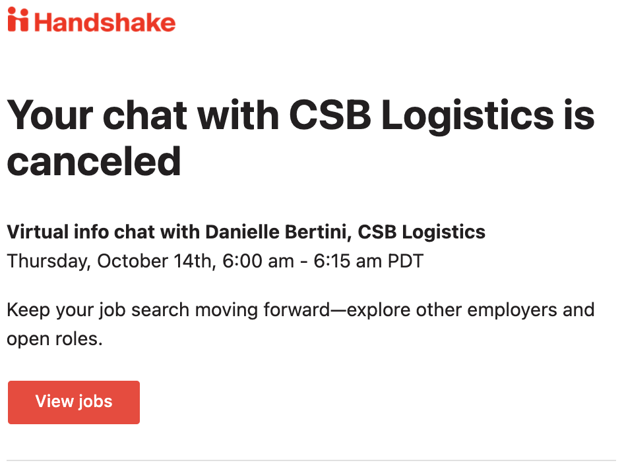The height and width of the screenshot is (469, 624).
Task: Click 'Keep your job search' paragraph start
Action: pyautogui.click(x=98, y=310)
